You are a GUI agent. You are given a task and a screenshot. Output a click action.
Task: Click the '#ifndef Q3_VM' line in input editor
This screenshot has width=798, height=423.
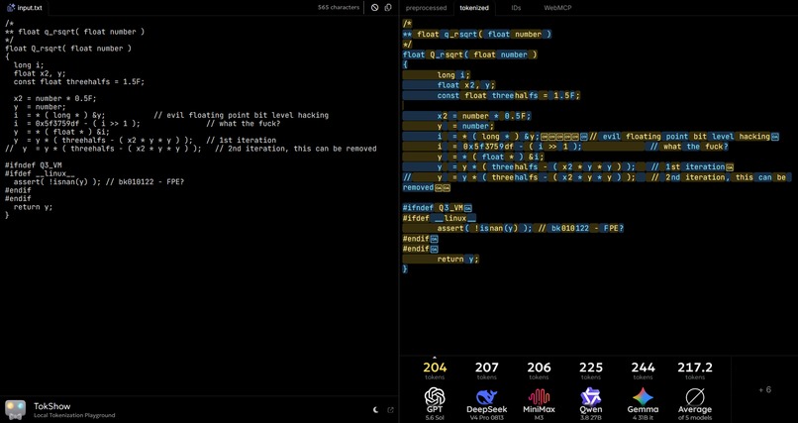[32, 165]
